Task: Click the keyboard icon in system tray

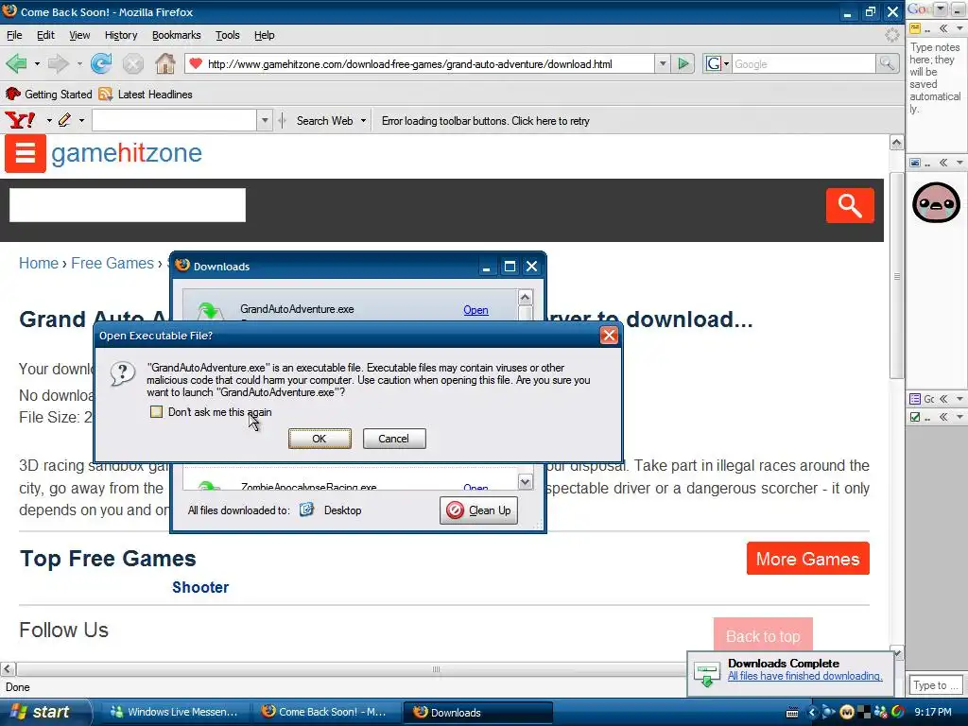Action: [793, 713]
